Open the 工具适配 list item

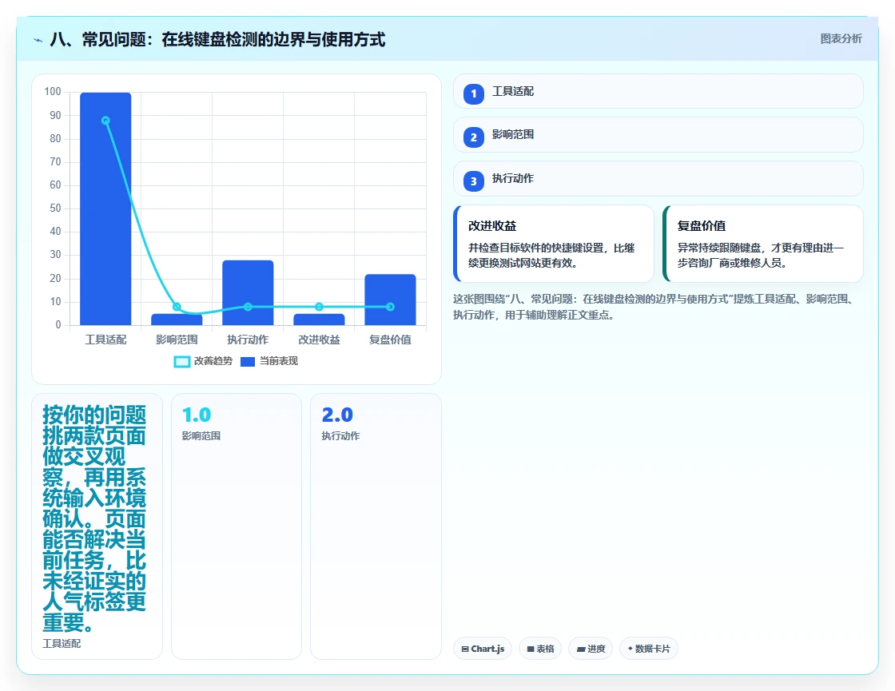[658, 91]
